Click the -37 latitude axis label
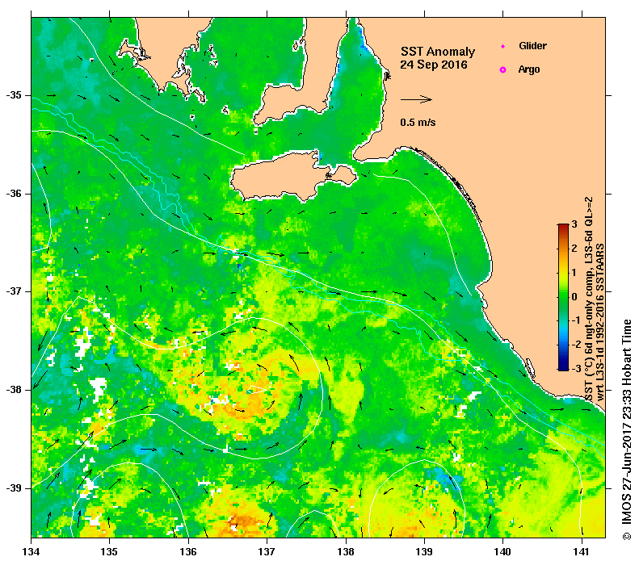639x565 pixels. [x=14, y=291]
